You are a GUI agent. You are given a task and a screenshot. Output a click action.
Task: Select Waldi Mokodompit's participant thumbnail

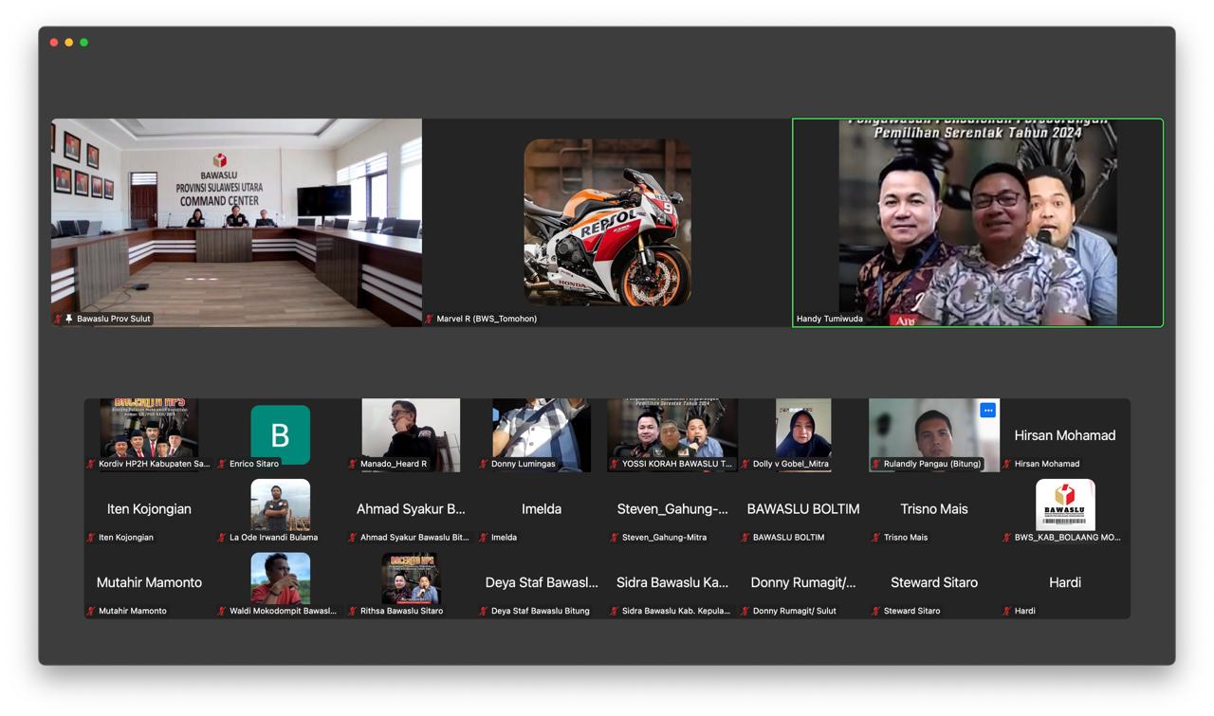click(x=280, y=578)
